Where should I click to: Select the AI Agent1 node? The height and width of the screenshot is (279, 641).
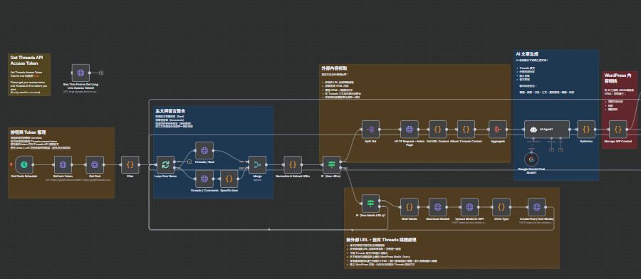point(547,130)
